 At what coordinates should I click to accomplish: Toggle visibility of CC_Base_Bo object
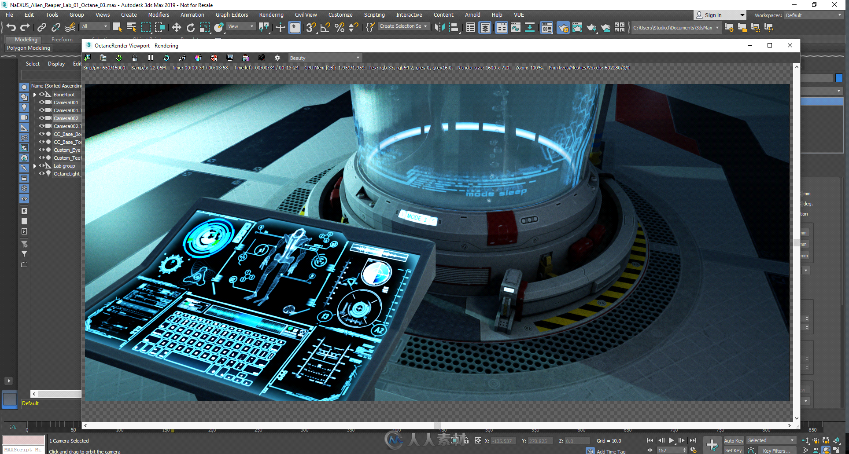coord(42,134)
